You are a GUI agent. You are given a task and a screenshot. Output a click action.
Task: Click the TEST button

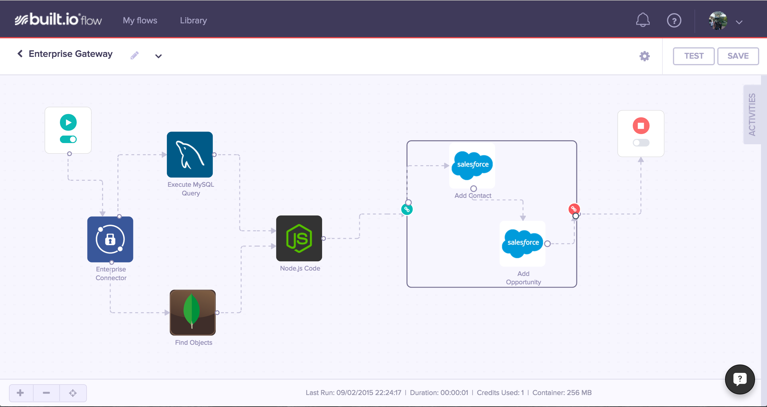coord(694,56)
